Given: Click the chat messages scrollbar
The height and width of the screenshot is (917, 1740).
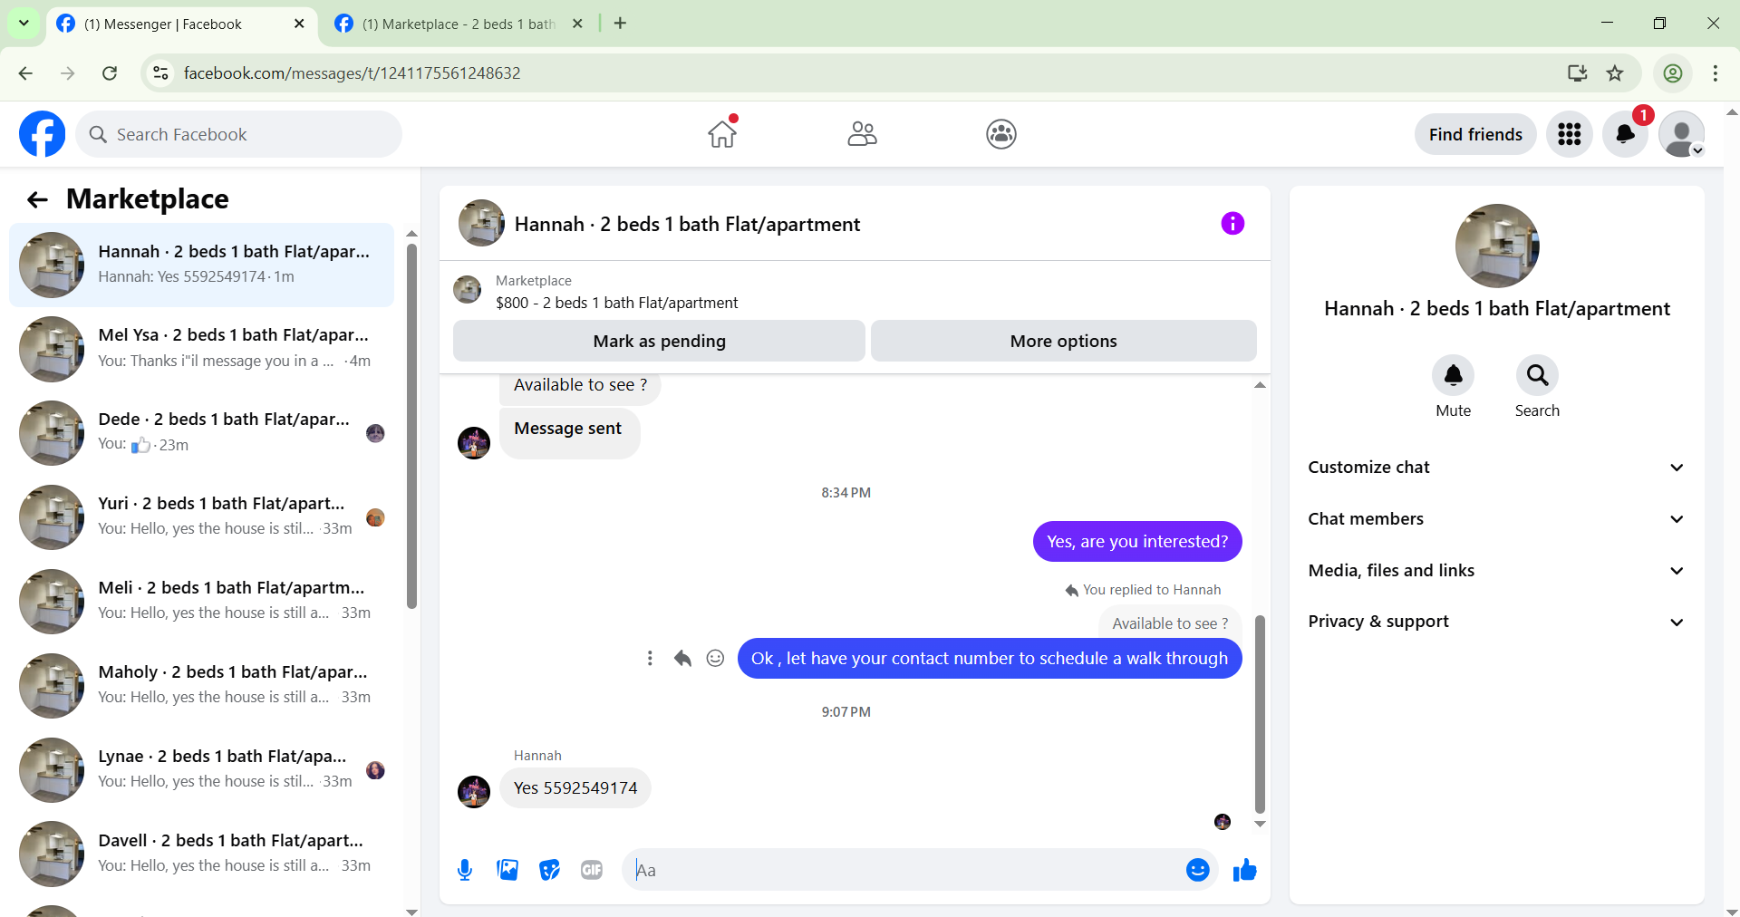Looking at the screenshot, I should [x=1260, y=714].
